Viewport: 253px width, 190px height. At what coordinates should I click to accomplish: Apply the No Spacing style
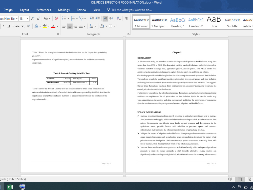click(159, 22)
